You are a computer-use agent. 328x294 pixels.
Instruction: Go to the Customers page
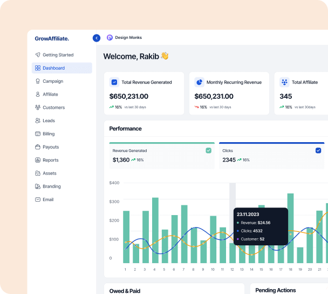click(x=53, y=108)
